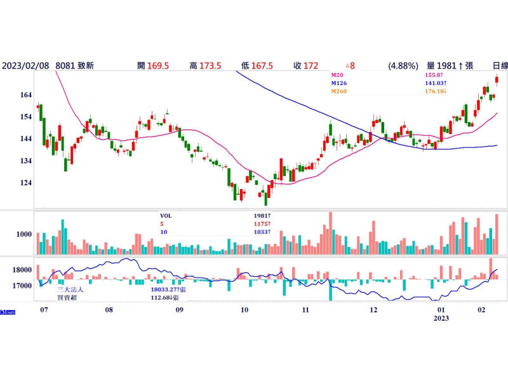Click the volume 量 1981 張 readout

[x=450, y=65]
